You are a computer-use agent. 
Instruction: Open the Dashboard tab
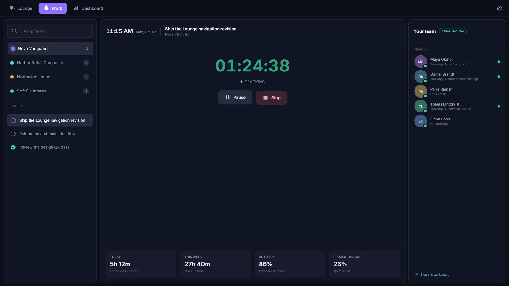(x=88, y=8)
